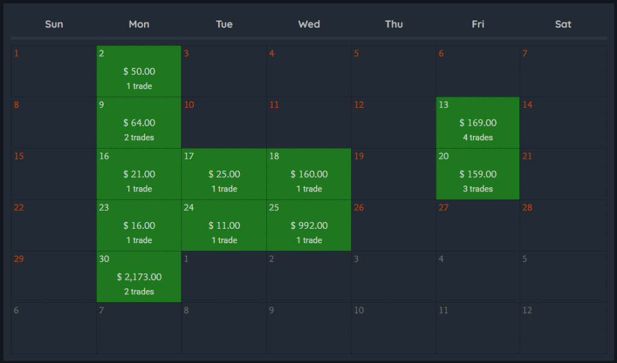Click the Sun column header

click(54, 24)
